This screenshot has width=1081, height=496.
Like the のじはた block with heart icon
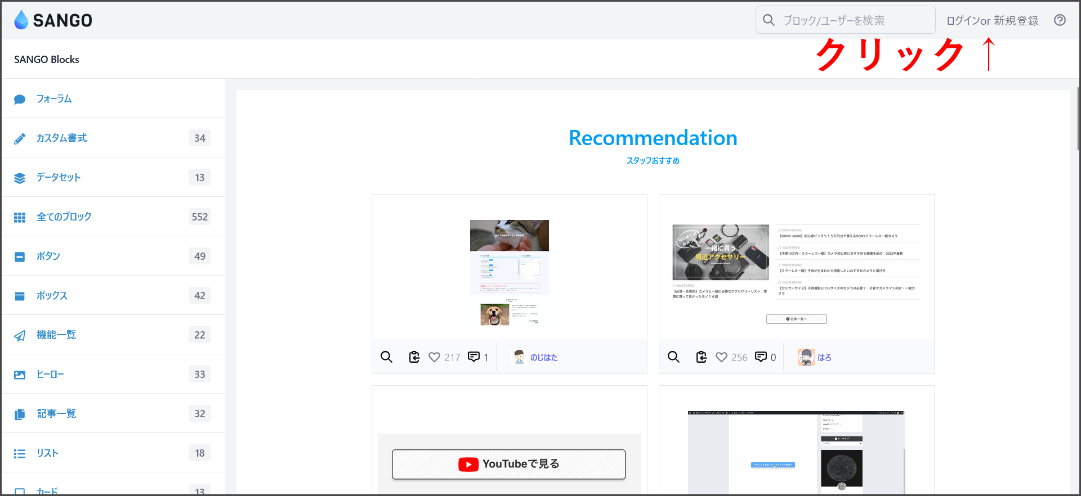tap(434, 357)
